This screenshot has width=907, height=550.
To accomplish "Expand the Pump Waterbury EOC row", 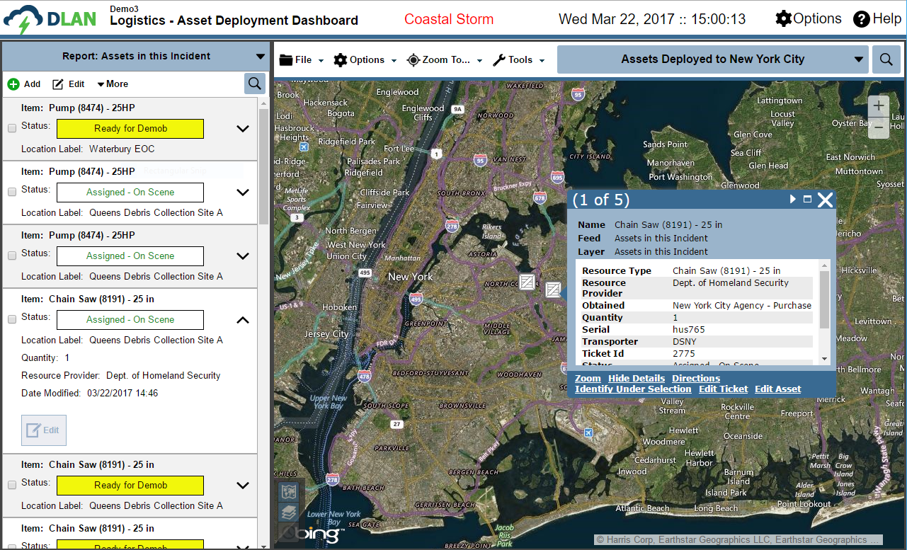I will tap(243, 129).
